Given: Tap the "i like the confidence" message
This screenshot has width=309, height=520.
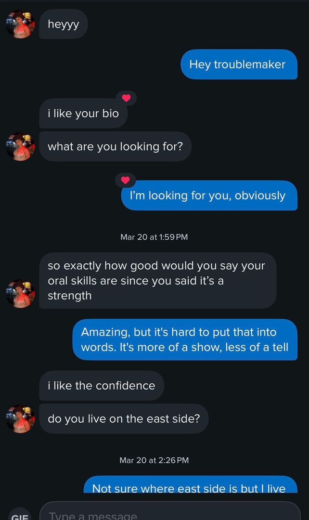Looking at the screenshot, I should click(x=101, y=386).
